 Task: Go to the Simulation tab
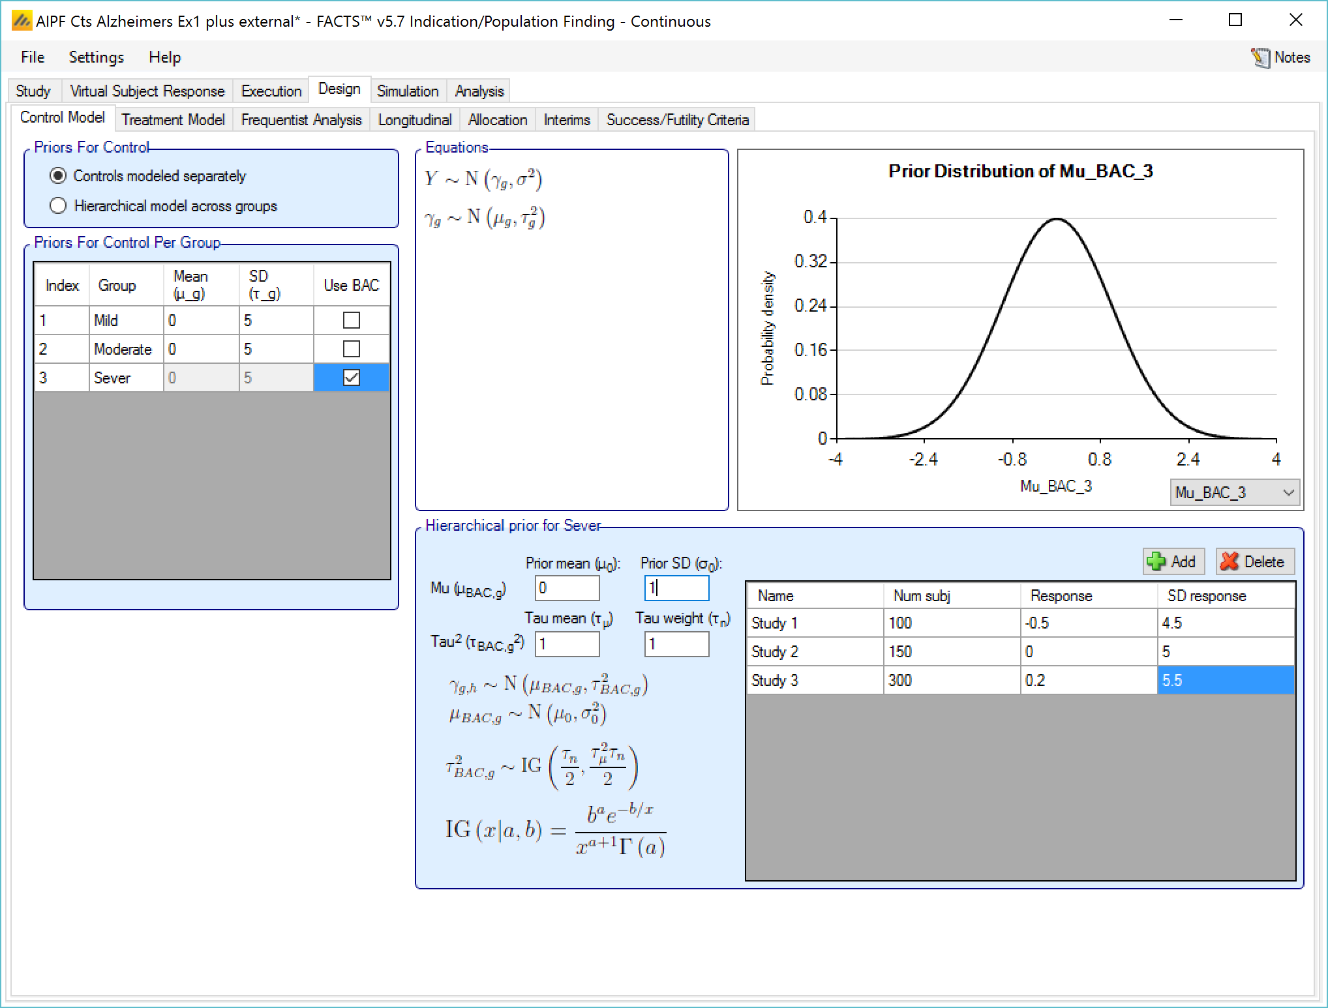tap(408, 91)
